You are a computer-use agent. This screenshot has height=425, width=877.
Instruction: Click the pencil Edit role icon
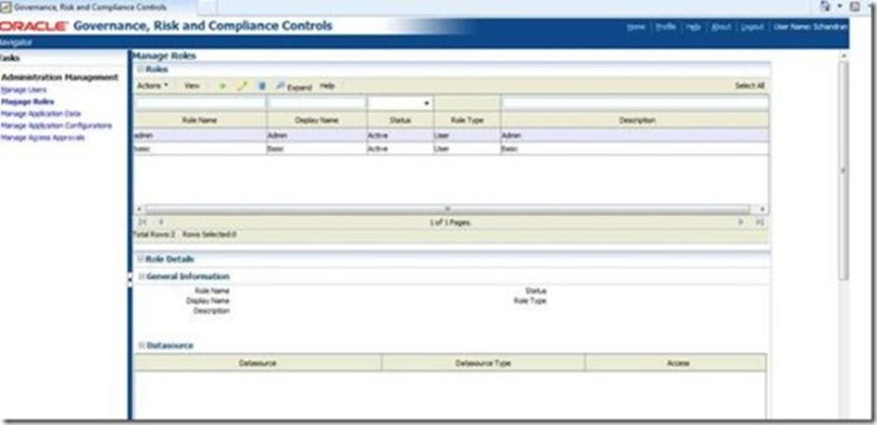tap(242, 86)
